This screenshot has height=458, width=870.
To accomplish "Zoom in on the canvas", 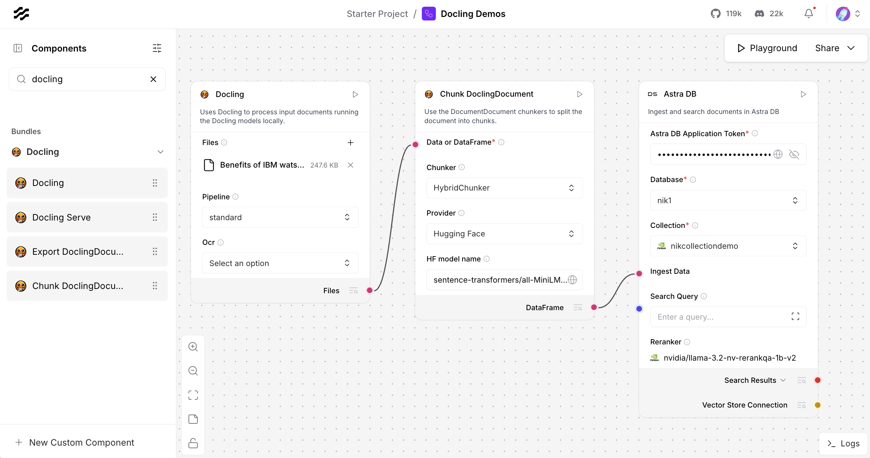I will point(193,346).
